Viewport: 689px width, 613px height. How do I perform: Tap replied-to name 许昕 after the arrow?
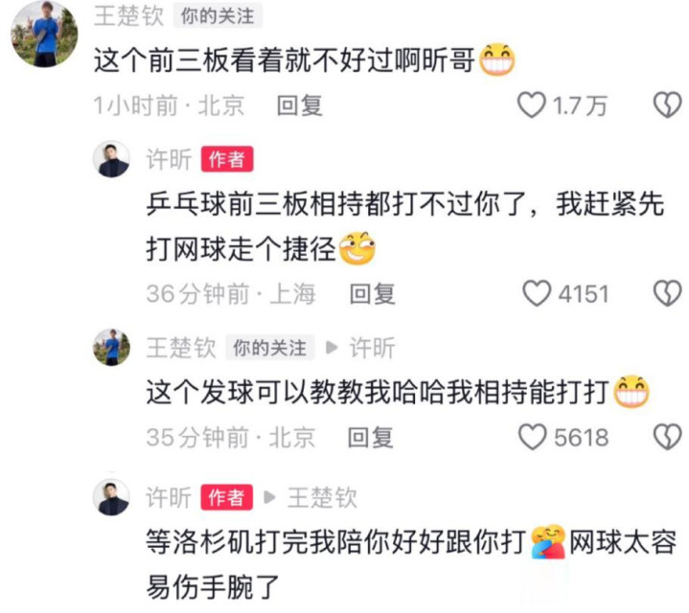pos(372,348)
